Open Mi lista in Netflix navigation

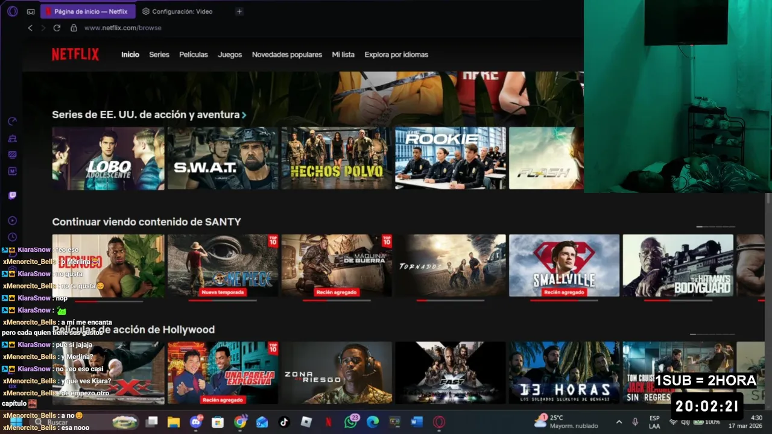(343, 54)
